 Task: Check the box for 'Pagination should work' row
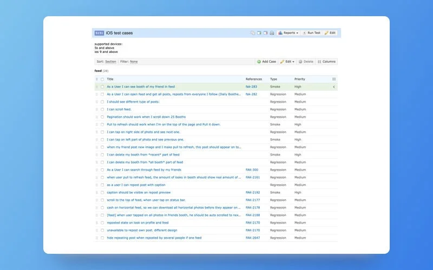[102, 117]
